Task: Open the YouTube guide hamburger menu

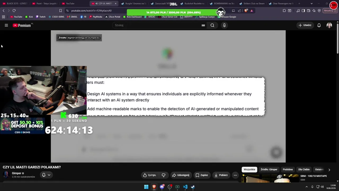Action: [6, 25]
